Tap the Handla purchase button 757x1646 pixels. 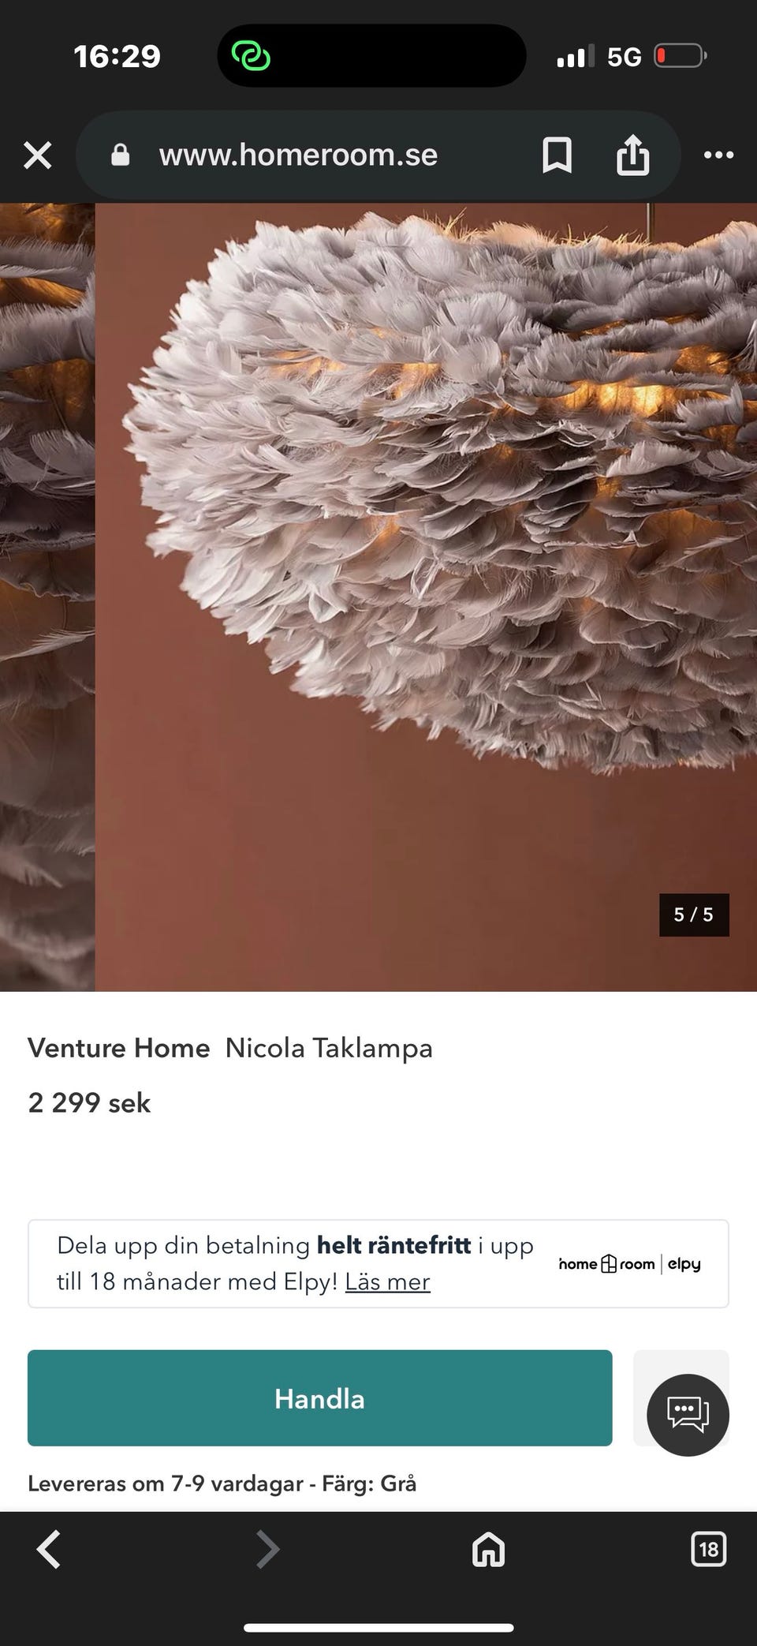(319, 1397)
